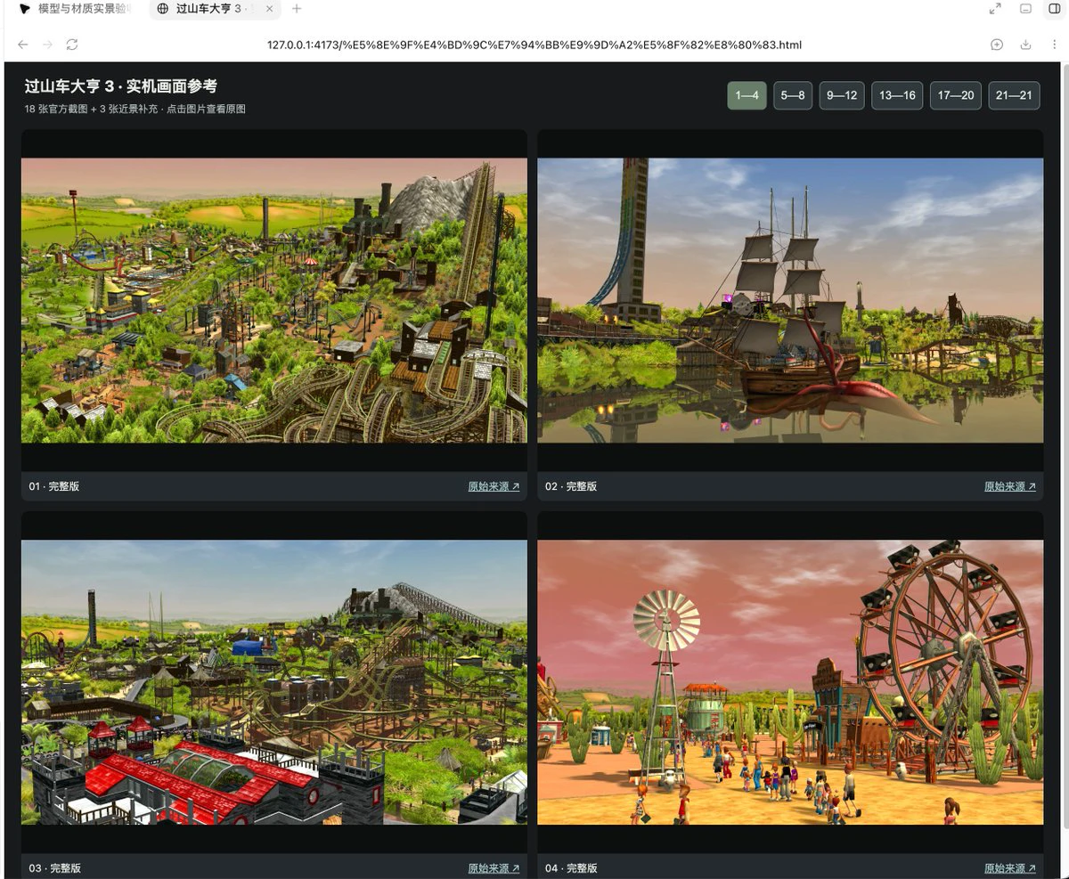Go back with the left arrow button
This screenshot has width=1069, height=879.
(x=23, y=45)
